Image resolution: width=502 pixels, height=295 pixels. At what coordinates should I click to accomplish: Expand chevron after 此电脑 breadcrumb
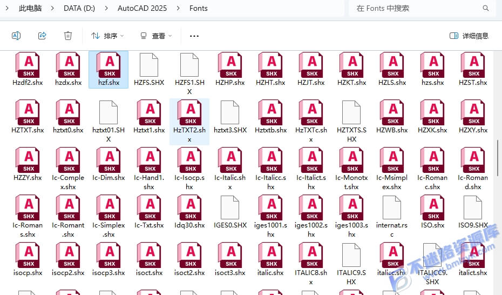52,8
